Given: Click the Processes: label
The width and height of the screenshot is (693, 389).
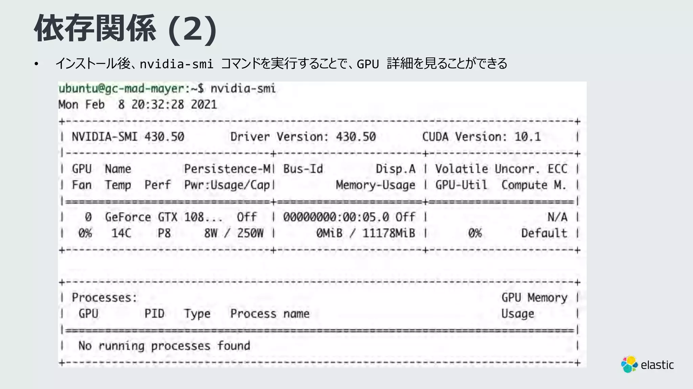Looking at the screenshot, I should point(105,297).
